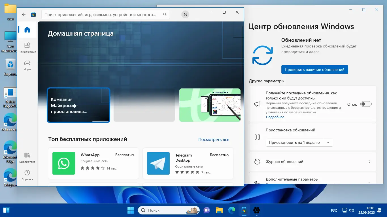Open the WhatsApp app icon

coord(63,163)
